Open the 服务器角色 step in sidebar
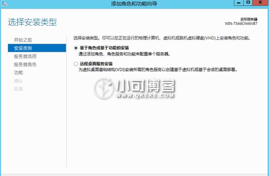Viewport: 269px width, 176px height. (x=25, y=65)
